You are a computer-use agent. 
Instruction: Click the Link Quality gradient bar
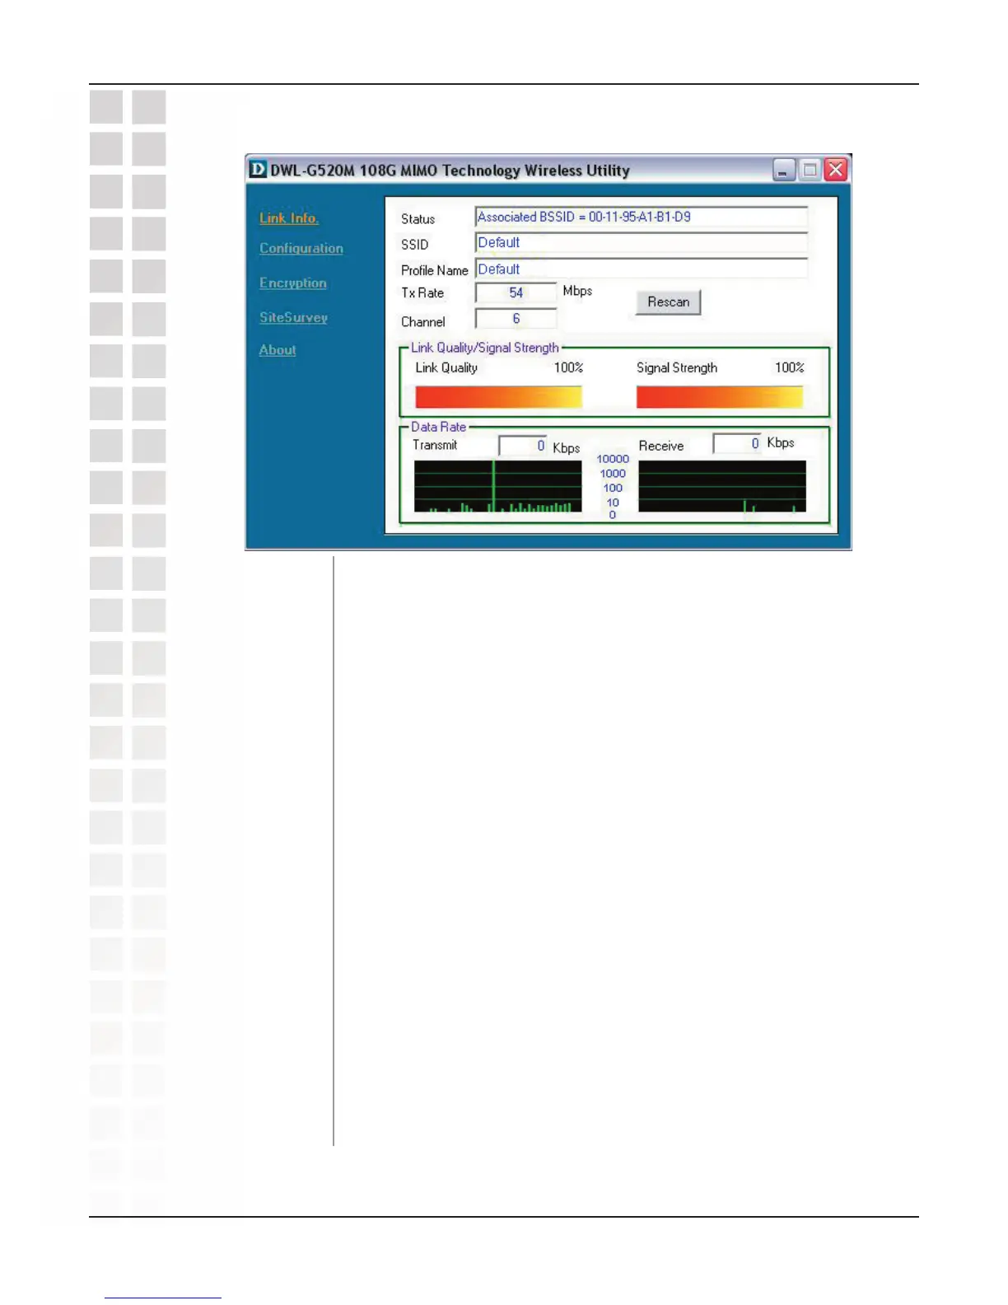[498, 397]
